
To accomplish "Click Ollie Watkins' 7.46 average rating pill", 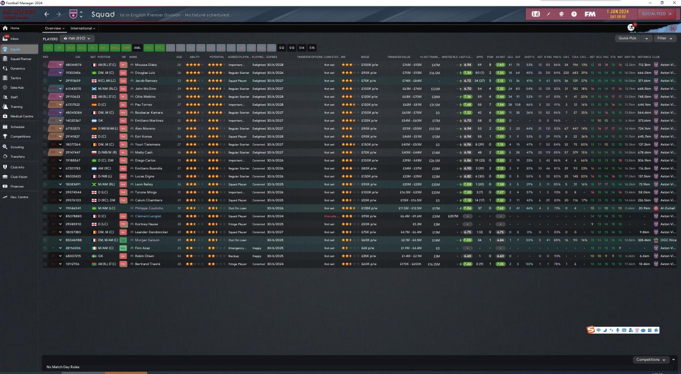I will coord(500,97).
